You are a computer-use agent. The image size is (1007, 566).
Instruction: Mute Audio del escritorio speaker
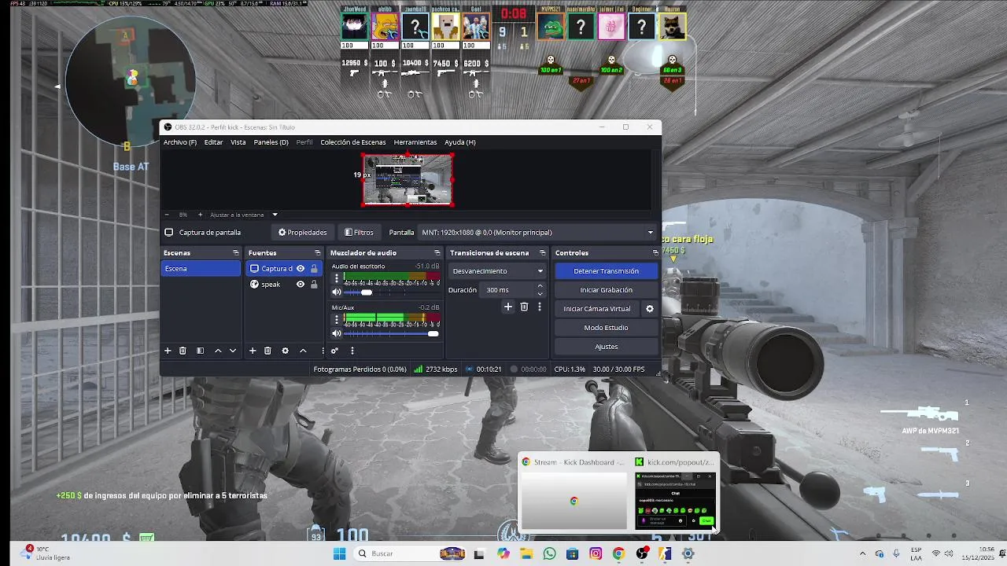point(337,292)
